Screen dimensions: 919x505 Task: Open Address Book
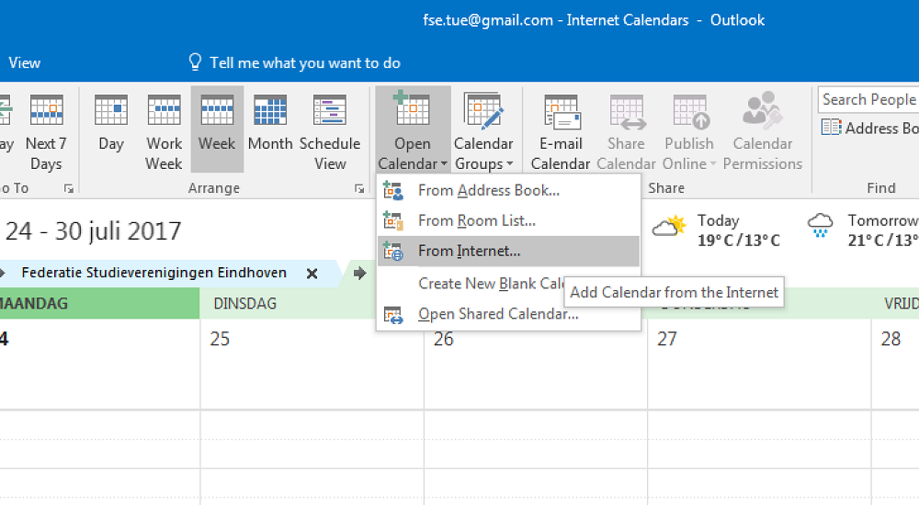870,129
